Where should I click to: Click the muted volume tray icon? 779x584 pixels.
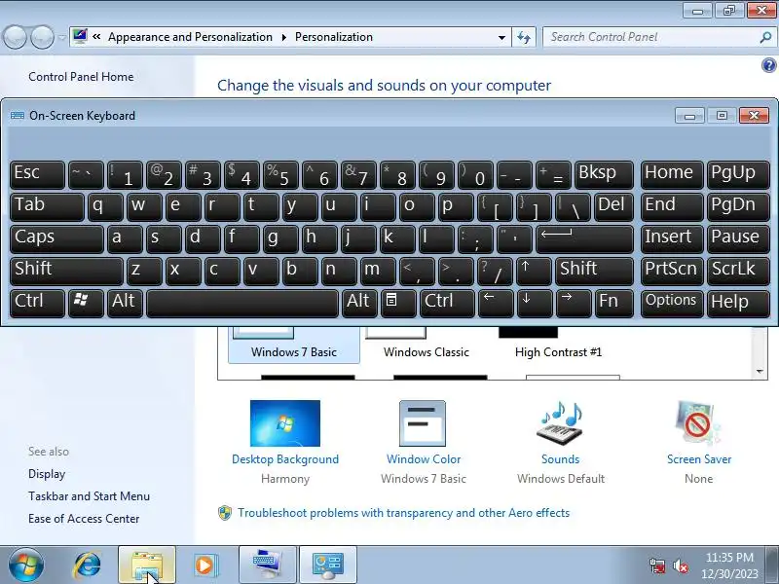coord(680,566)
